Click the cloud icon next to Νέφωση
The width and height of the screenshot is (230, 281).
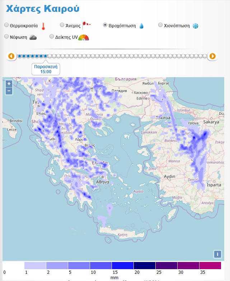tap(33, 37)
